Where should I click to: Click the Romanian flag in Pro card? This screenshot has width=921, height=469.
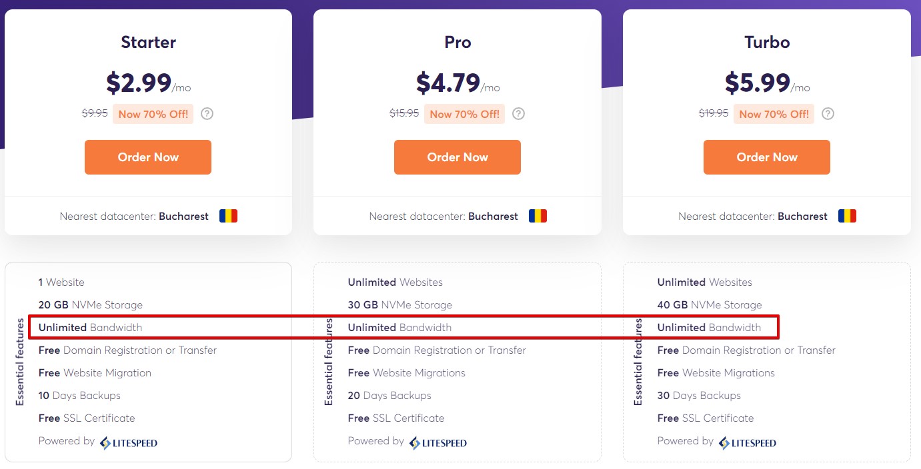[538, 216]
